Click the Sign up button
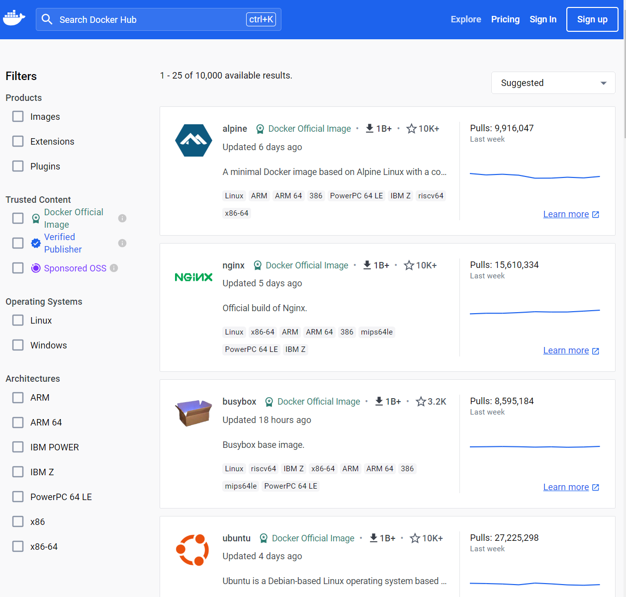This screenshot has width=626, height=597. coord(592,19)
